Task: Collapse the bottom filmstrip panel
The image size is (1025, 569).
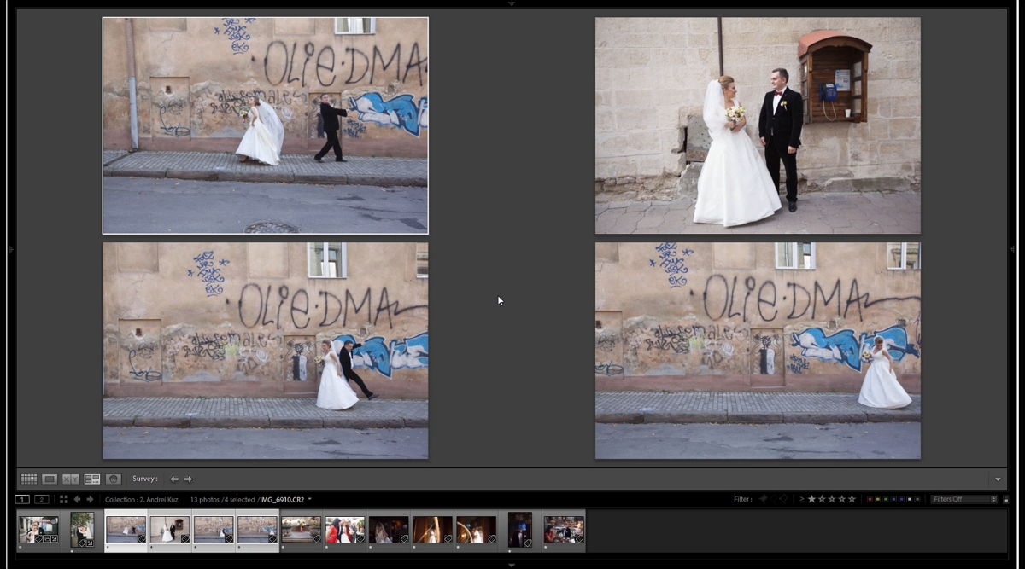Action: [512, 565]
